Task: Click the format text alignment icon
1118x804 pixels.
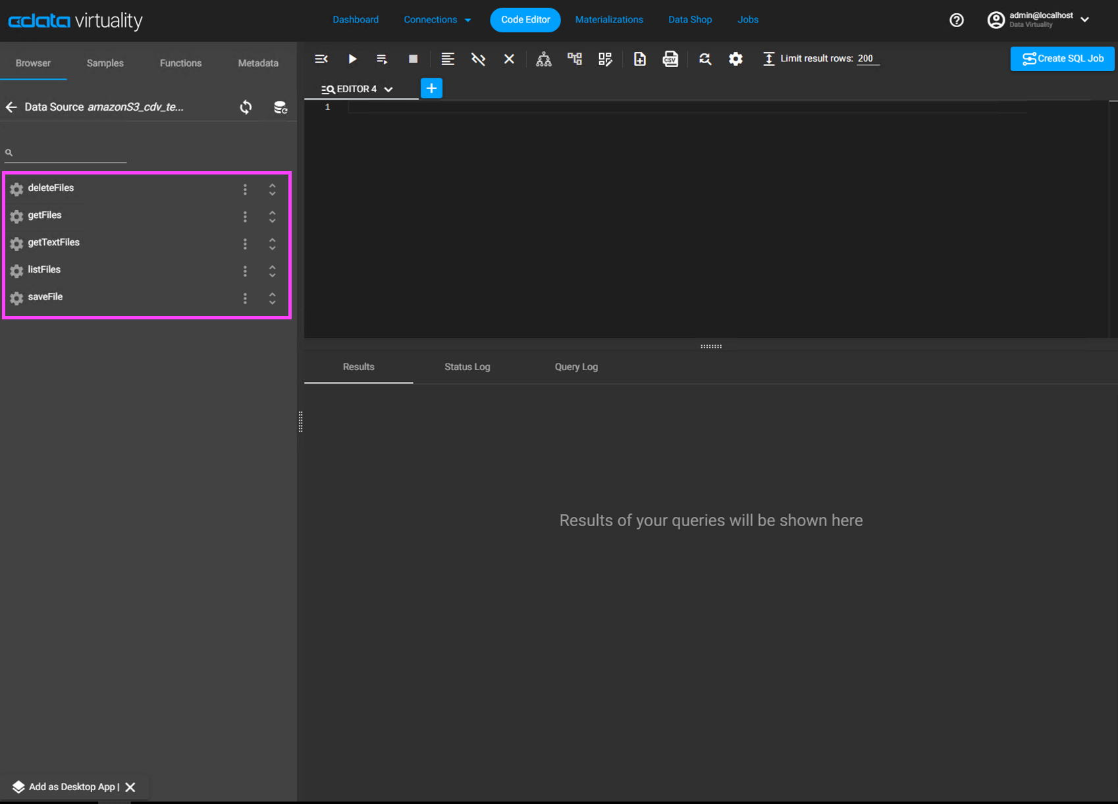Action: 447,59
